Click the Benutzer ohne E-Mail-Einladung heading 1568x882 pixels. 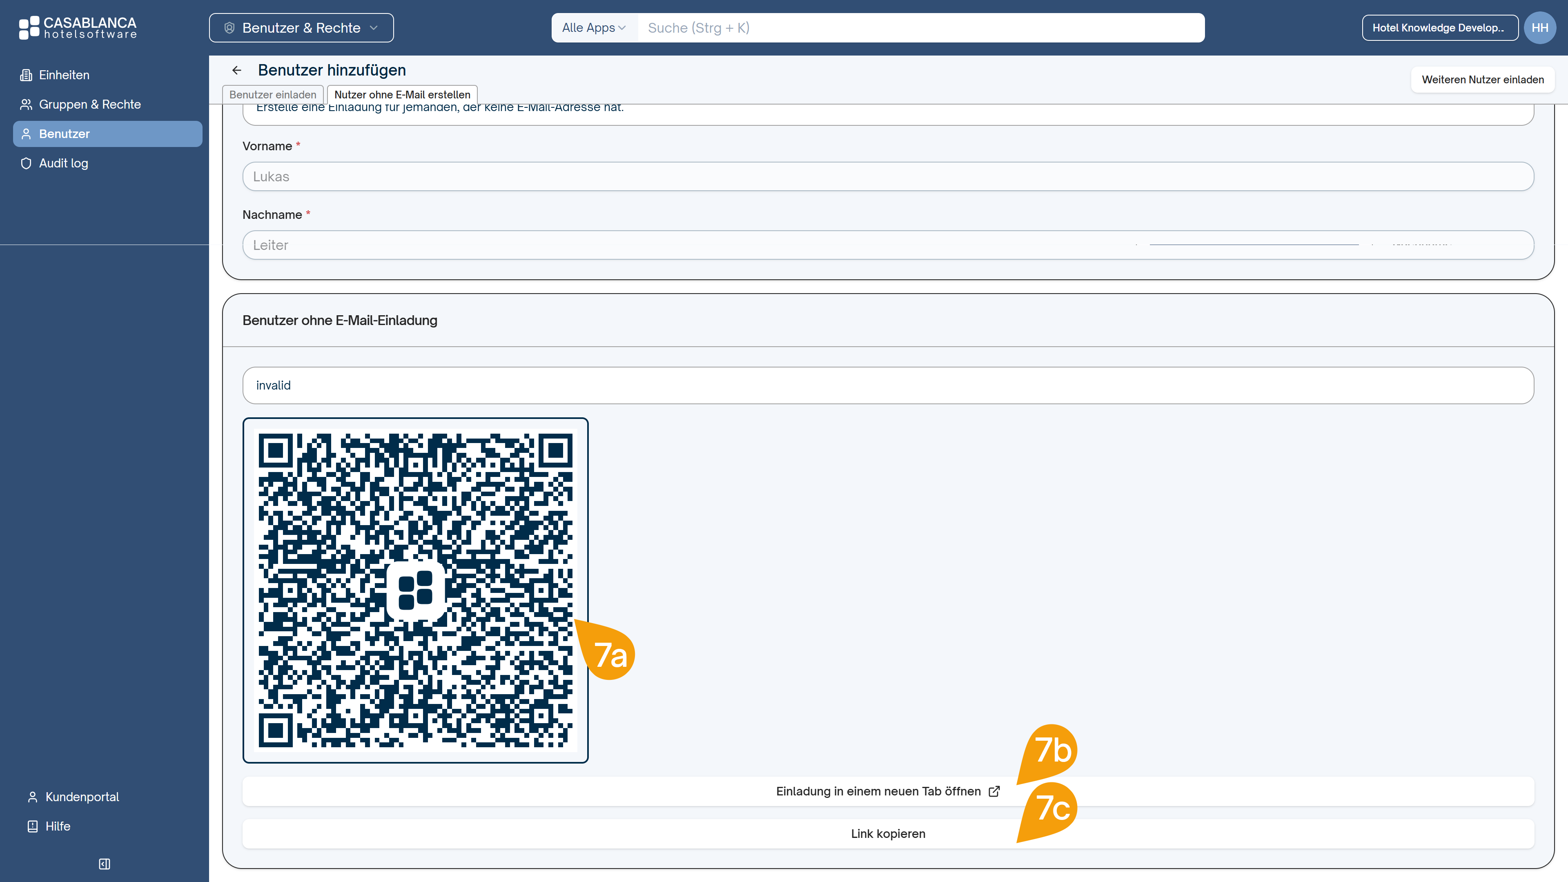pyautogui.click(x=340, y=320)
